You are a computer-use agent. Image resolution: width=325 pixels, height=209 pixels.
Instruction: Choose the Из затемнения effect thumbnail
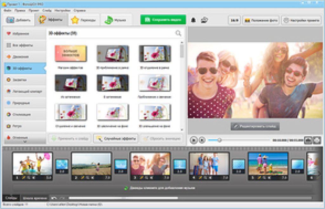(x=71, y=83)
